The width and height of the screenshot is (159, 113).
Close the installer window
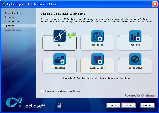(x=155, y=4)
